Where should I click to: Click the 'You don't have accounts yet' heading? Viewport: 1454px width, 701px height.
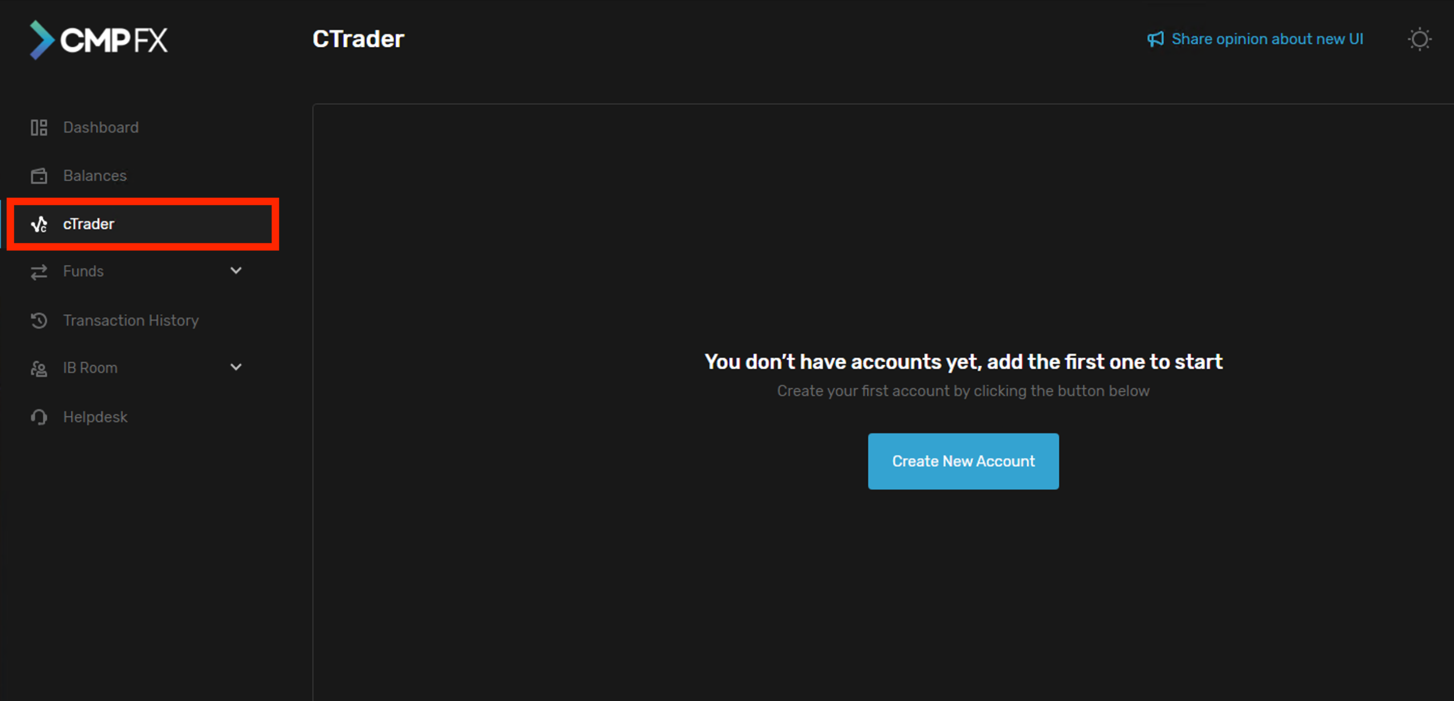963,362
